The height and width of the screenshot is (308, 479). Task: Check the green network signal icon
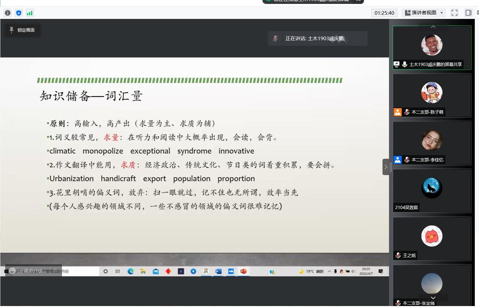(30, 13)
